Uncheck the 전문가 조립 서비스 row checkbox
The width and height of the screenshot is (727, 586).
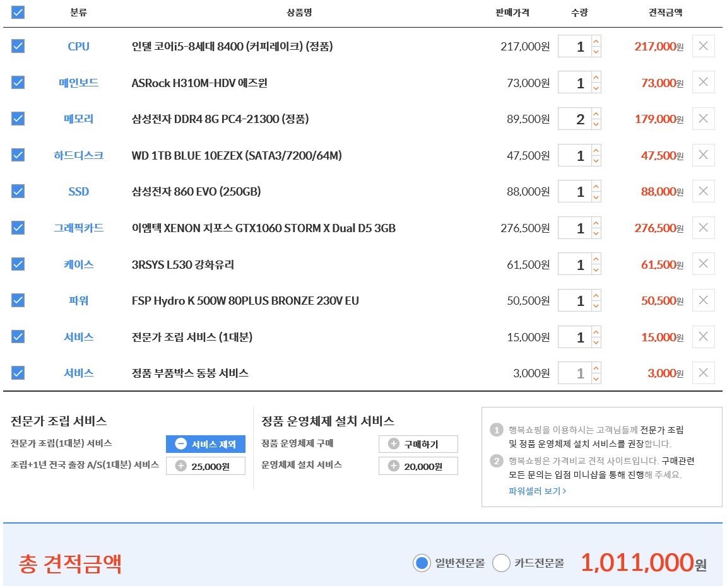point(18,337)
